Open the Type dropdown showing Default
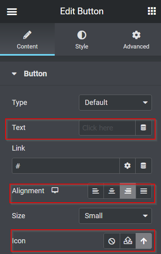Screen dimensions: 161x254 [115, 103]
